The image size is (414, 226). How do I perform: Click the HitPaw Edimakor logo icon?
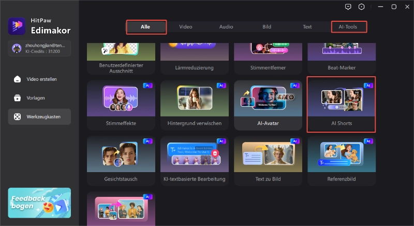point(17,26)
